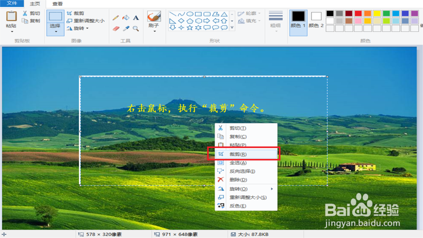Choose the Diamond shape
Screen dimensions: 423x238
click(181, 21)
